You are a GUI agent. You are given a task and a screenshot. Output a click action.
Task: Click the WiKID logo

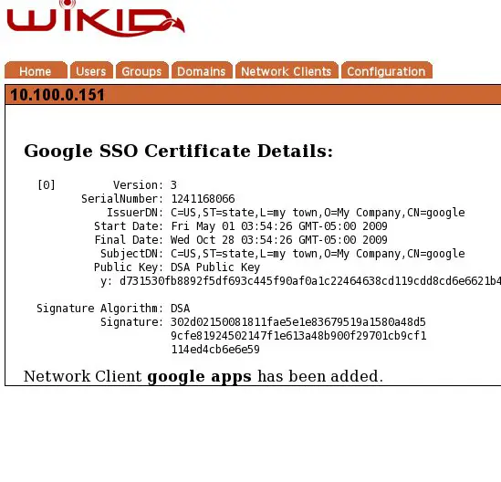point(96,18)
